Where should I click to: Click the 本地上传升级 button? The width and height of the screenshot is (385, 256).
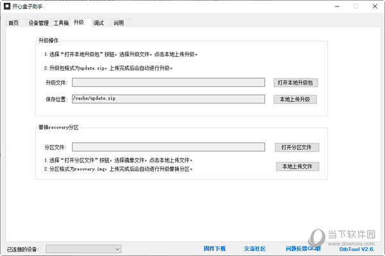(x=295, y=99)
